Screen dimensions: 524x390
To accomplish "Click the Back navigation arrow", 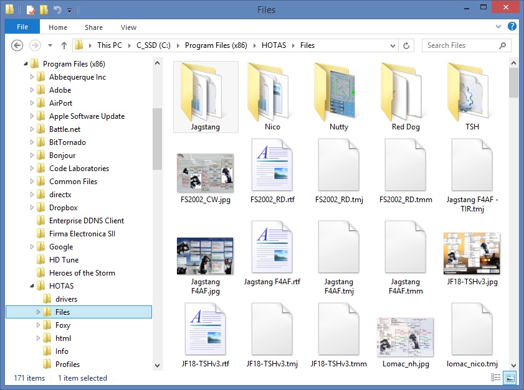I will coord(17,45).
